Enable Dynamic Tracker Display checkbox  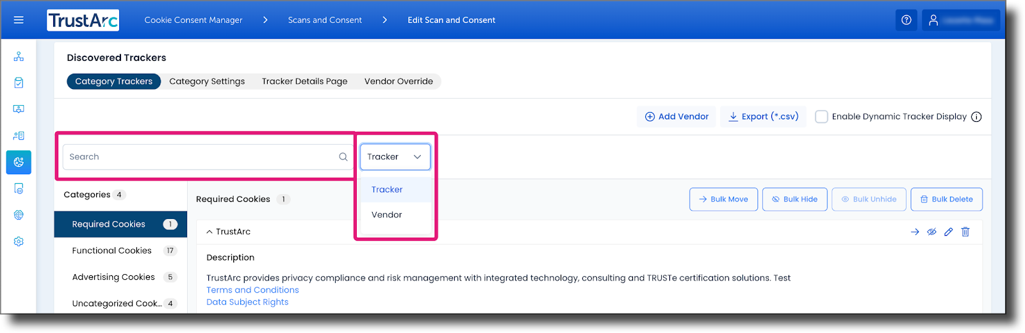821,117
